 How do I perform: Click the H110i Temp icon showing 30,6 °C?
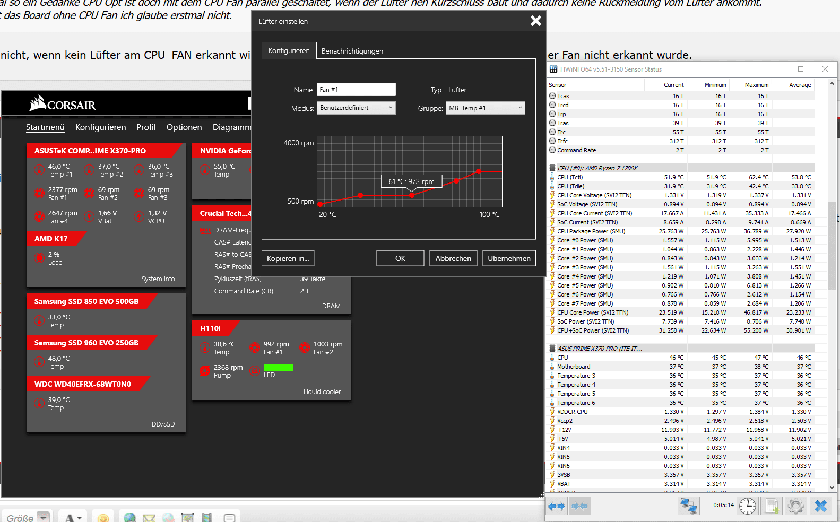click(x=204, y=347)
